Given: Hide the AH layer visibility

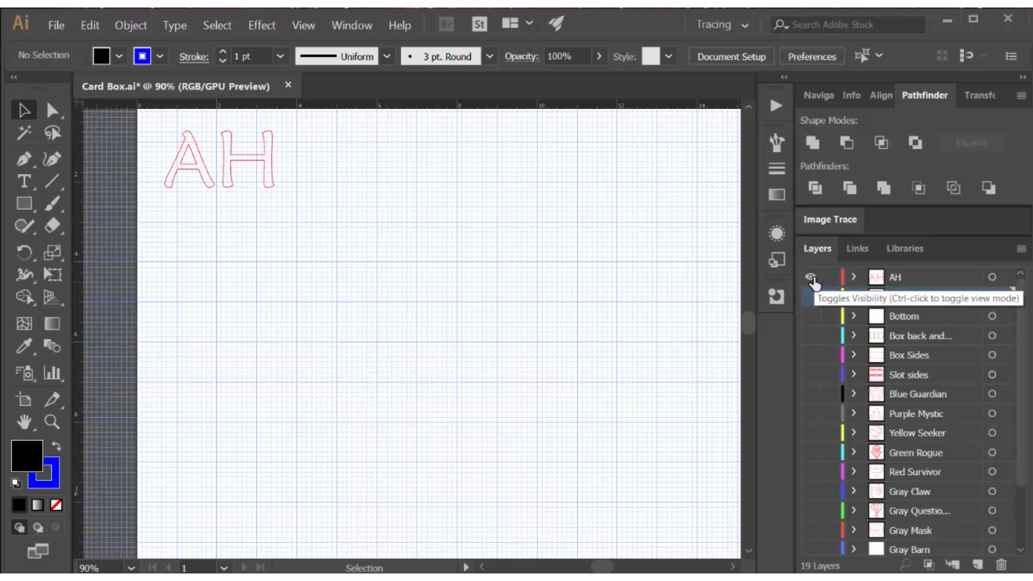Looking at the screenshot, I should pyautogui.click(x=811, y=277).
